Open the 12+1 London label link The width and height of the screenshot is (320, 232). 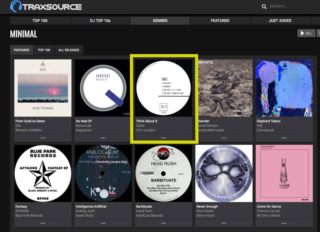146,130
